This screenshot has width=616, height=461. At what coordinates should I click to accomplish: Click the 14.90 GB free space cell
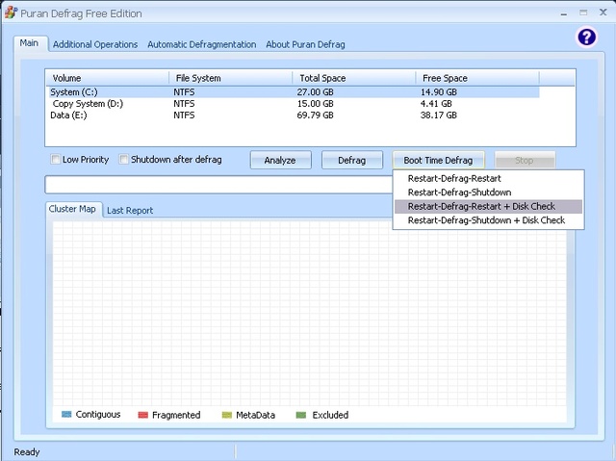[439, 92]
